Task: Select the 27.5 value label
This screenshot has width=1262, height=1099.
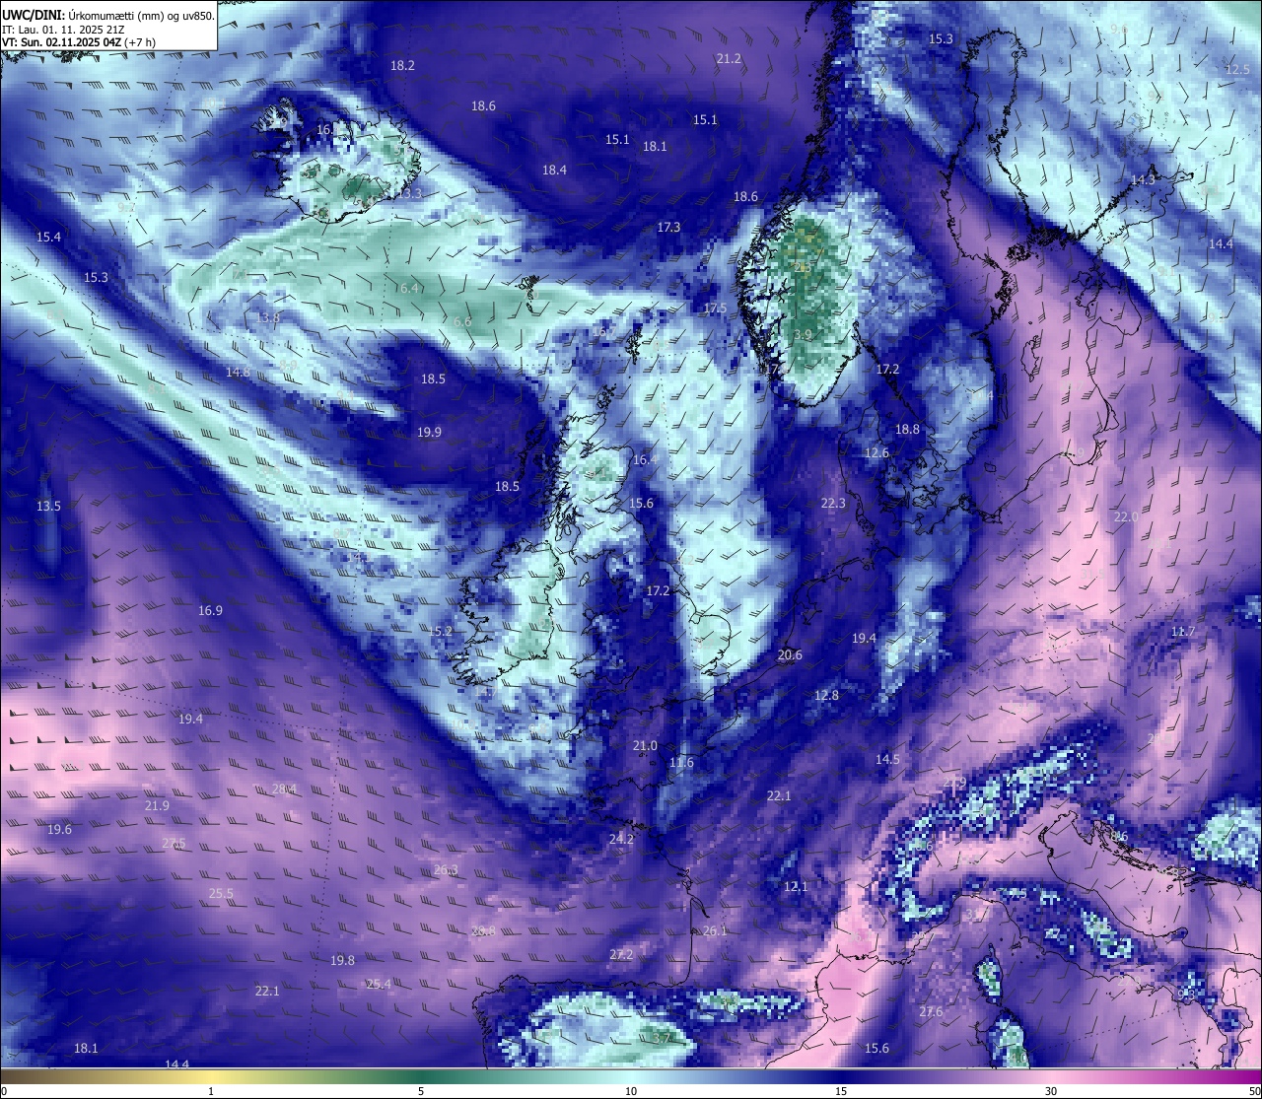Action: pos(174,843)
